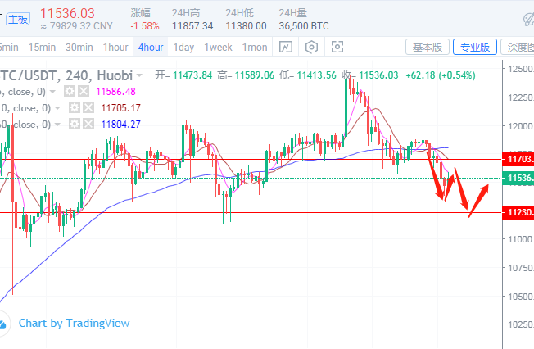This screenshot has width=534, height=349.
Task: Open settings gear for 11804.27 indicator
Action: click(75, 124)
